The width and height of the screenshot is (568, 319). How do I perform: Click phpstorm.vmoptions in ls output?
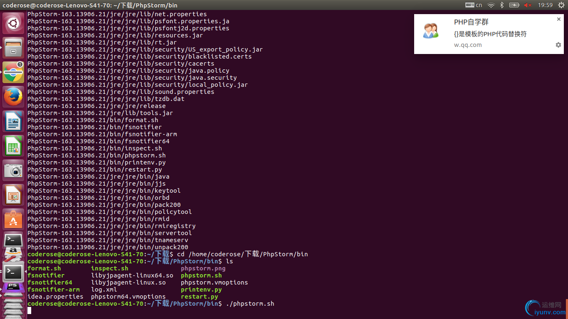(215, 282)
